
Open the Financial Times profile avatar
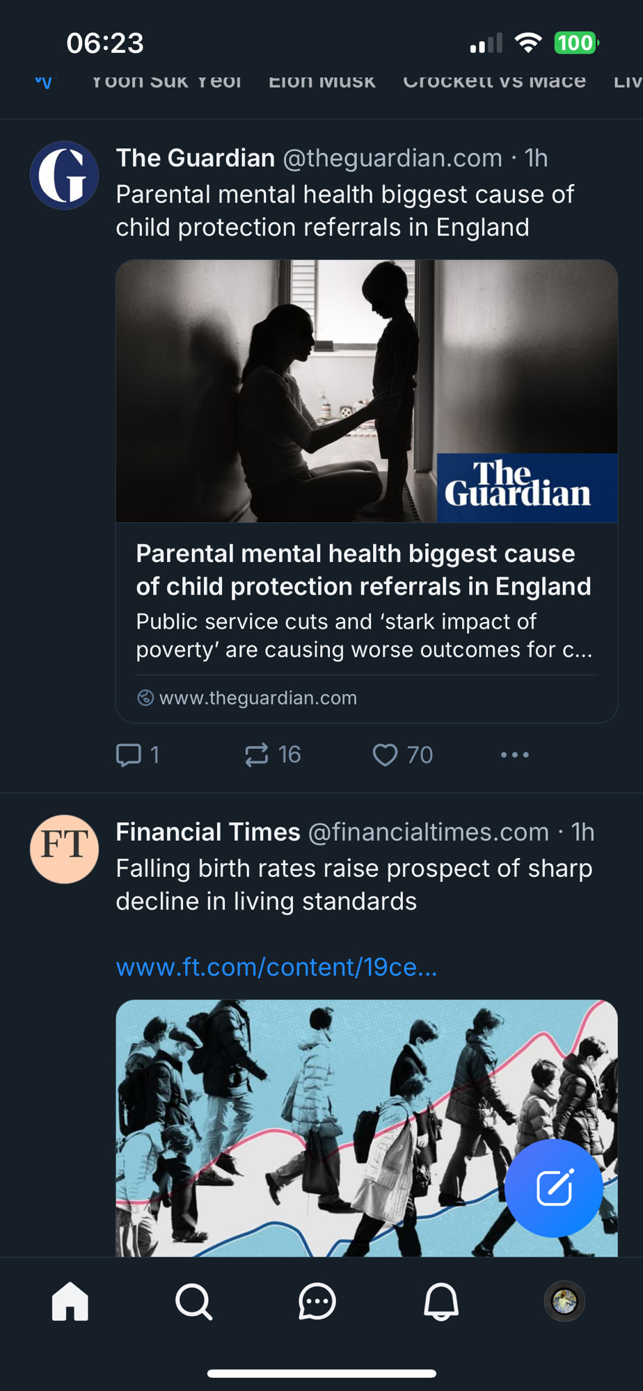(x=64, y=849)
